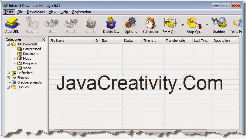The image size is (246, 139).
Task: Click the Delete toolbar icon
Action: 91,23
